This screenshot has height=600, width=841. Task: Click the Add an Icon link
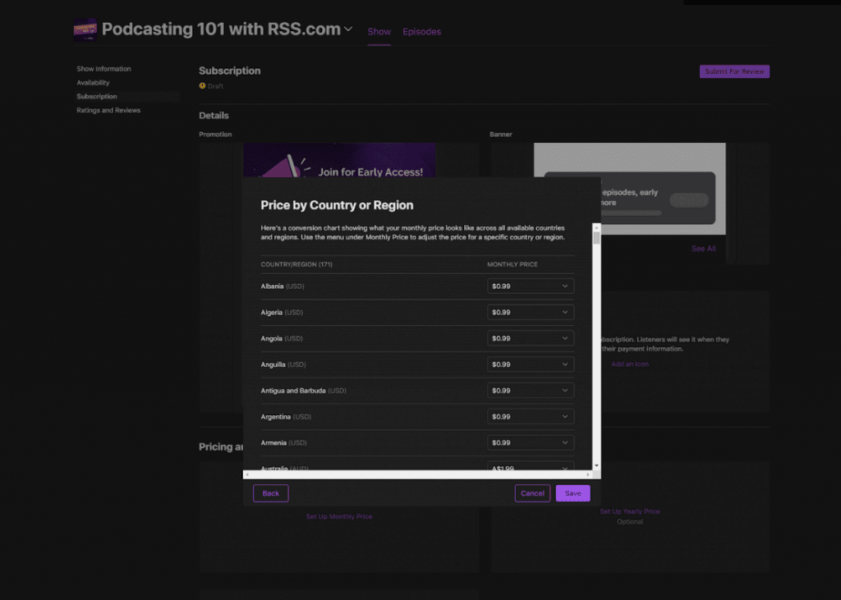[630, 364]
